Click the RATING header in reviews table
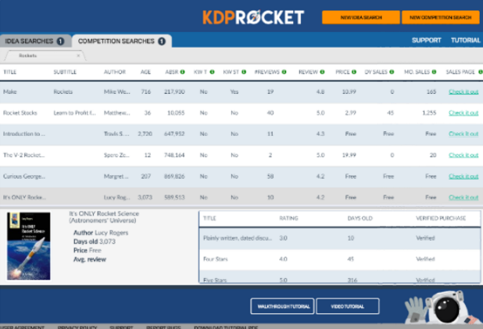483x329 pixels. [x=288, y=218]
